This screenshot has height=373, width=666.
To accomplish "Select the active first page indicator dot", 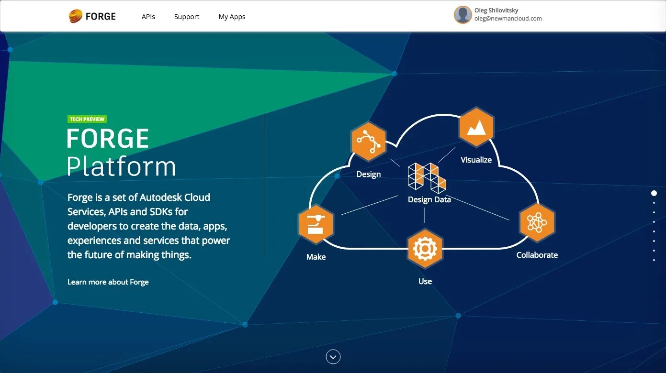I will [654, 193].
